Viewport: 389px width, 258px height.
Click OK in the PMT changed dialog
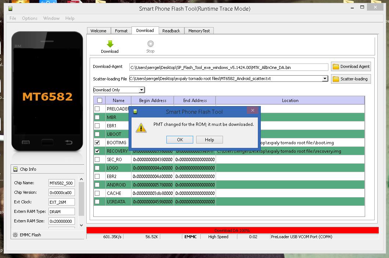click(180, 140)
